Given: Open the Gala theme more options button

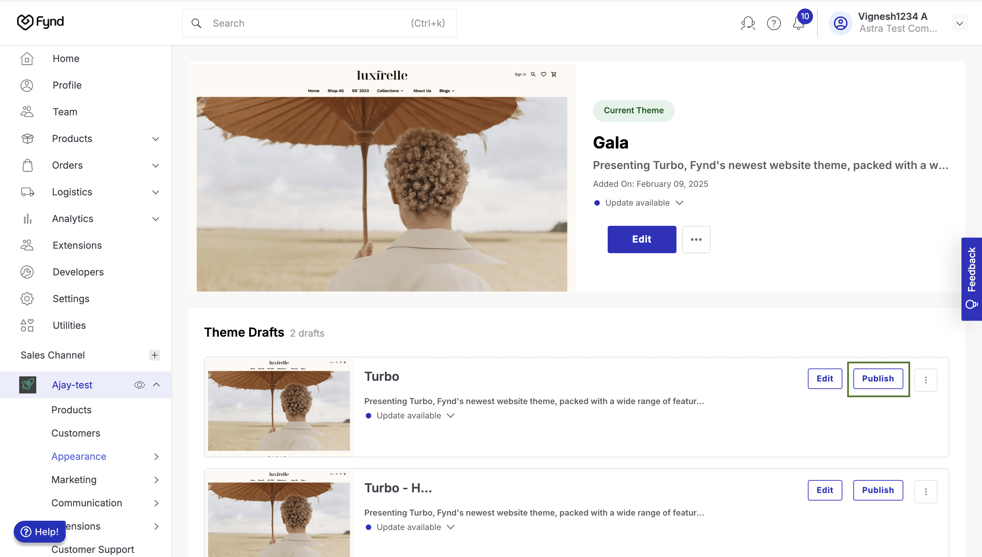Looking at the screenshot, I should tap(696, 239).
